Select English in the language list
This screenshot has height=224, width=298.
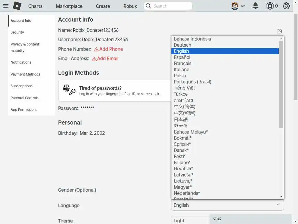[x=225, y=51]
